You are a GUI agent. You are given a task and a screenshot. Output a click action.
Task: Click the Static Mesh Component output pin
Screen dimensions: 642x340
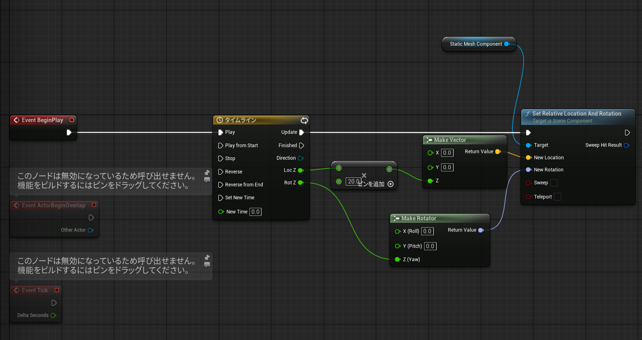pyautogui.click(x=507, y=44)
